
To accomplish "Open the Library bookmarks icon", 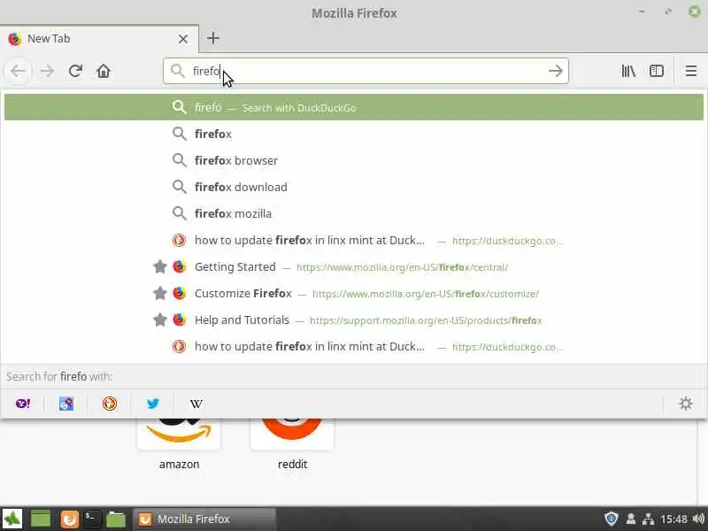I will (628, 71).
